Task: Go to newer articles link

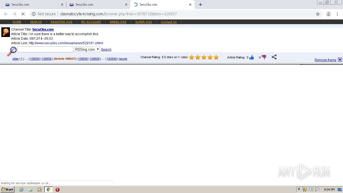Action: click(x=123, y=59)
